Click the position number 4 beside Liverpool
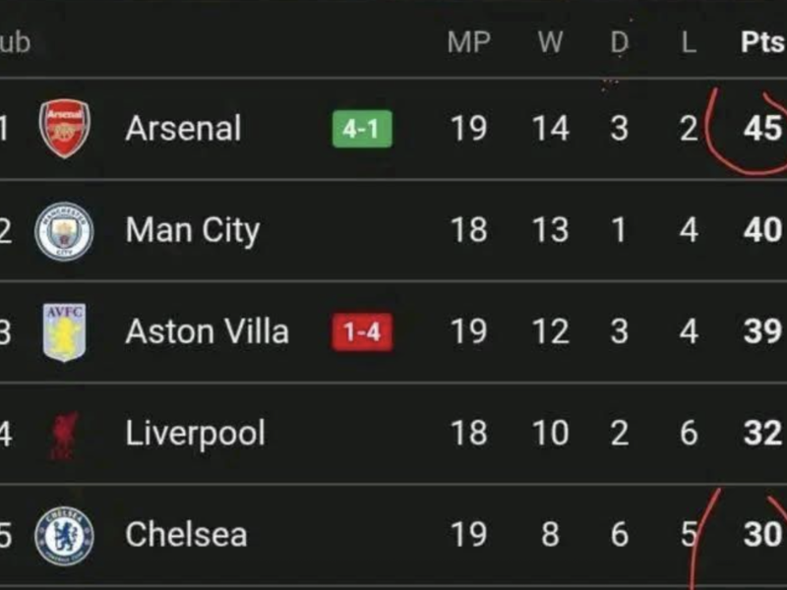787x590 pixels. click(x=5, y=433)
